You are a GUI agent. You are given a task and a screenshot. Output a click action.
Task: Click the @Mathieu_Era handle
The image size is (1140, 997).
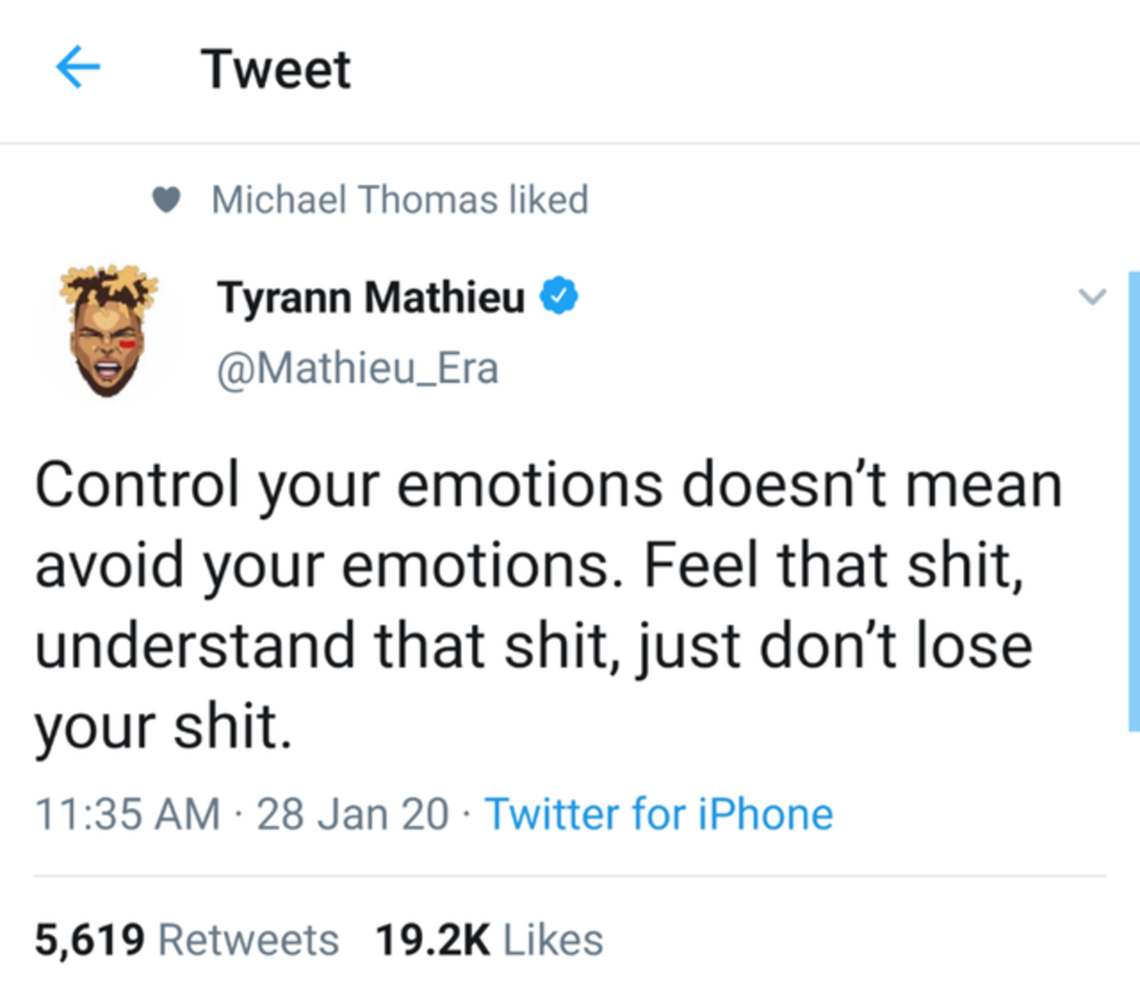click(357, 368)
